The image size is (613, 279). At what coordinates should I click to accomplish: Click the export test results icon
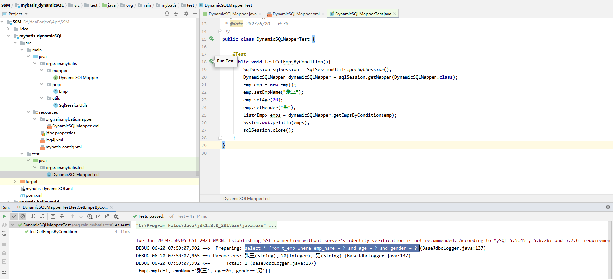point(107,216)
